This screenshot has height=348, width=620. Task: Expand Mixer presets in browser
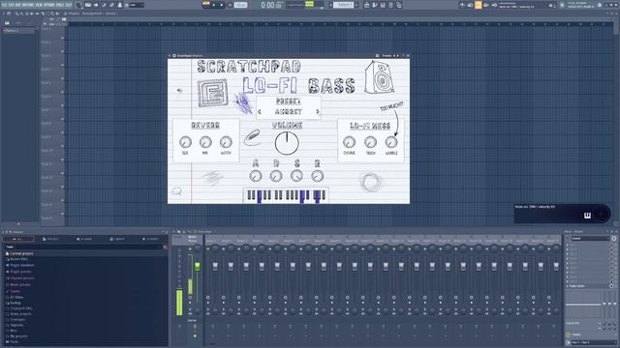tap(18, 284)
